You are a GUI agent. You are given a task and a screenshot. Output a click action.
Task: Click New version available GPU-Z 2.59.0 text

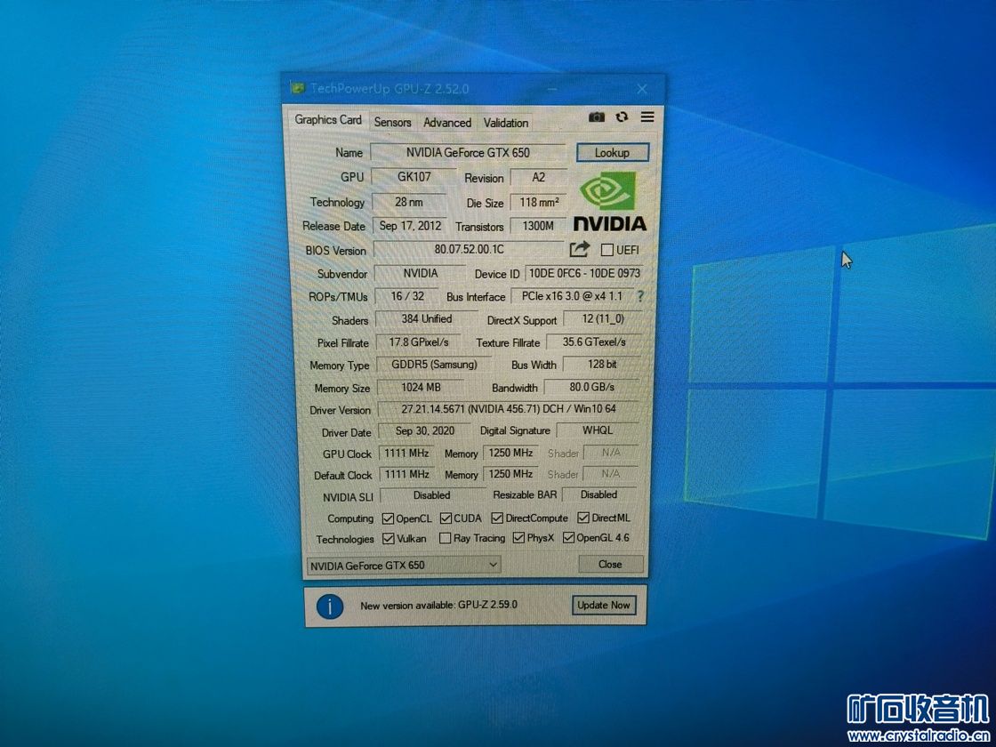click(x=439, y=606)
